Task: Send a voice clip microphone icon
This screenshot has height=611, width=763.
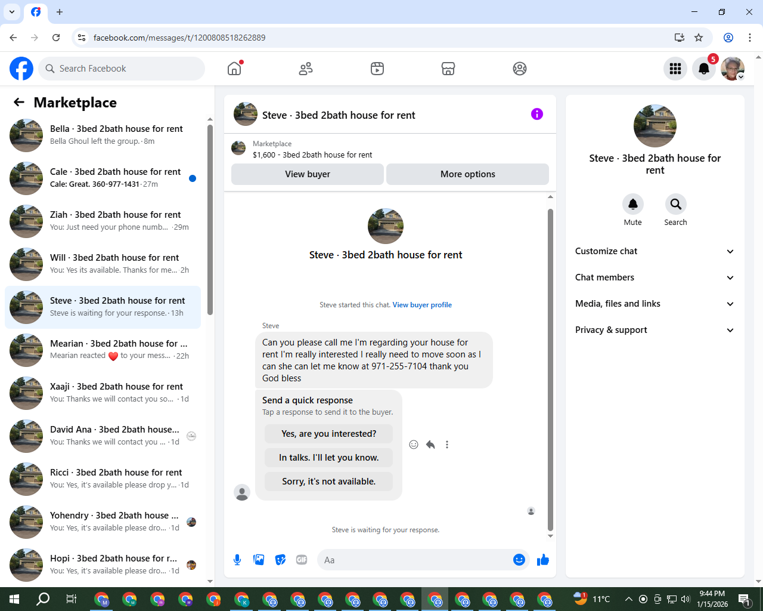Action: point(237,560)
